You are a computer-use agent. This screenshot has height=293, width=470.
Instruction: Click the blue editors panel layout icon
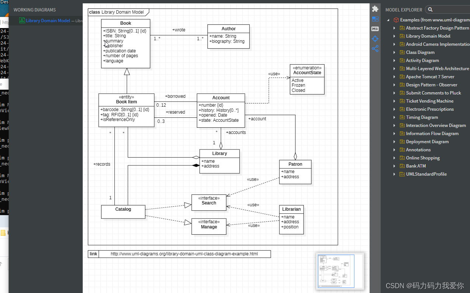pyautogui.click(x=375, y=19)
